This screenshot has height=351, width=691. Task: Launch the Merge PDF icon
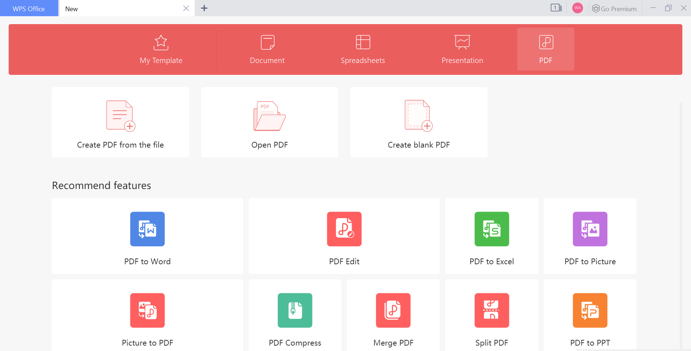tap(393, 310)
